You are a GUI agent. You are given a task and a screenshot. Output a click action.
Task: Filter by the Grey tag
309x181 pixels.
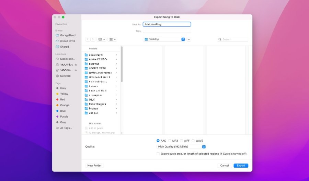pyautogui.click(x=61, y=88)
